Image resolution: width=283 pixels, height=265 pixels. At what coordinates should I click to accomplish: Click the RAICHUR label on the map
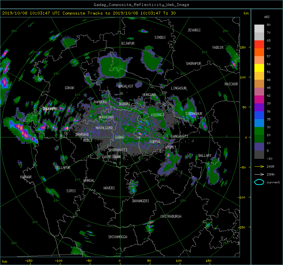coord(231,84)
